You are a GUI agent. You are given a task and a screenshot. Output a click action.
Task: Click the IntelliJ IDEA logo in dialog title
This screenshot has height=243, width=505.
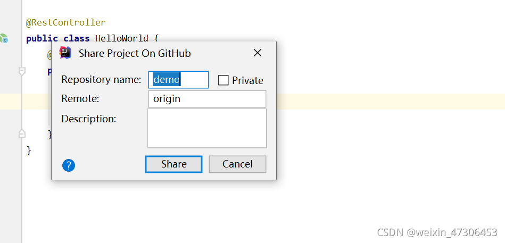[65, 53]
